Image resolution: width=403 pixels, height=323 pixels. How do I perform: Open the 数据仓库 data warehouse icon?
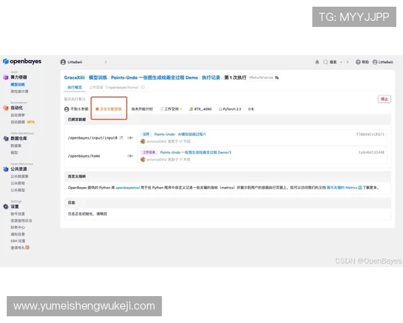click(5, 139)
